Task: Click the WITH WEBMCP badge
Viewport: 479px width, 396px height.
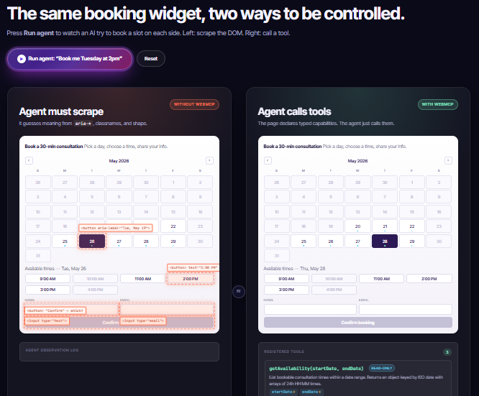Action: [x=438, y=104]
